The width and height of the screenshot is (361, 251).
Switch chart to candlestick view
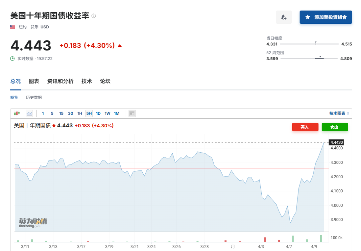(17, 113)
